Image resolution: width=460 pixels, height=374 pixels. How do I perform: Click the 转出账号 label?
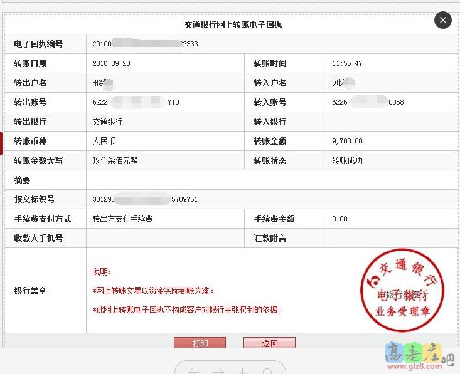click(30, 102)
